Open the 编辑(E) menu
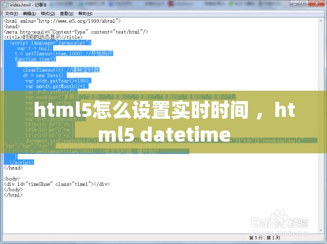The width and height of the screenshot is (327, 244). (29, 14)
